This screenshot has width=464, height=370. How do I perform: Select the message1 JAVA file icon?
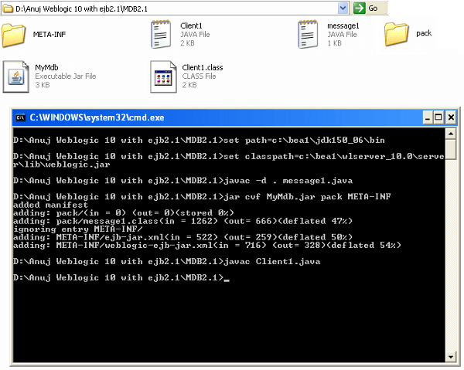pos(308,34)
